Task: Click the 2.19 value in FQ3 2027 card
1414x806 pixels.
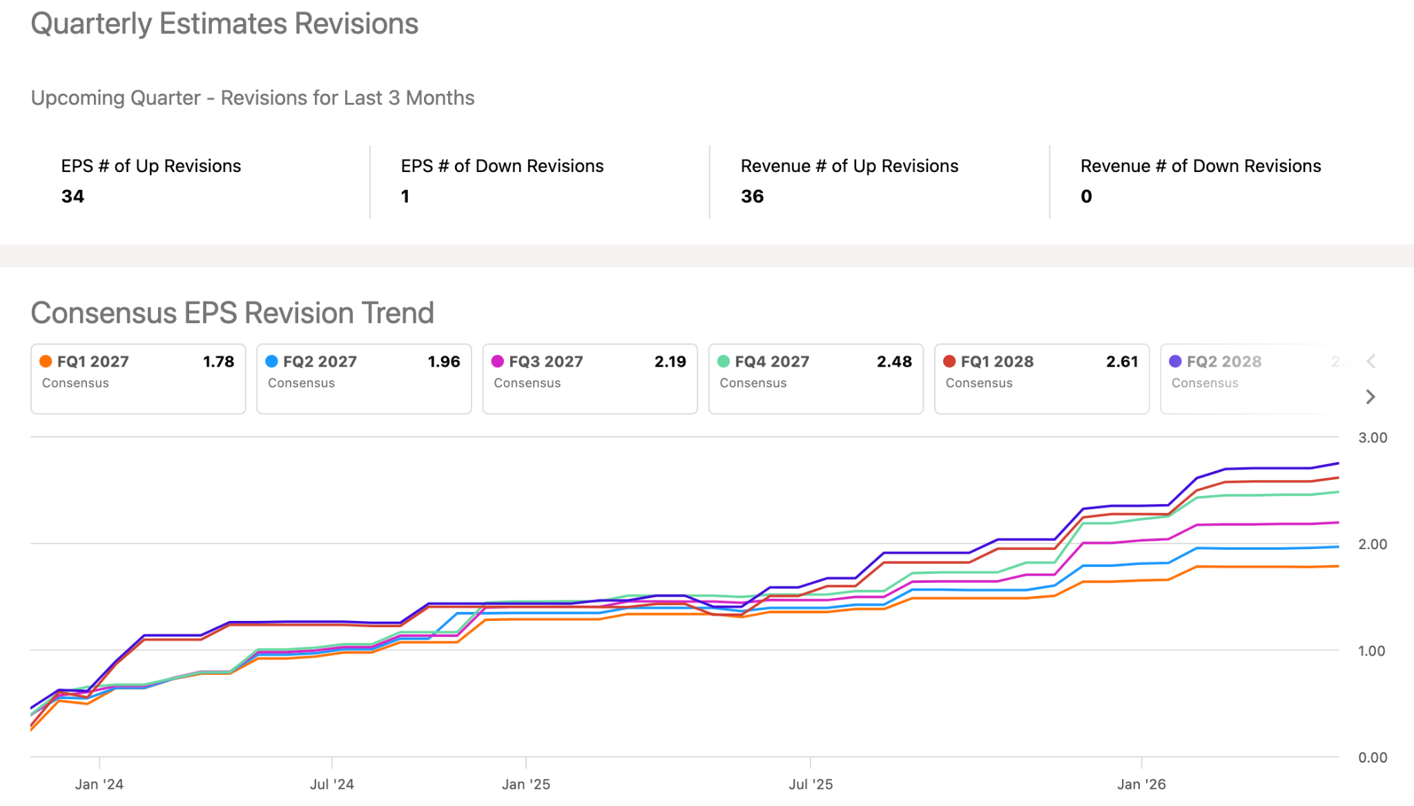Action: coord(670,361)
